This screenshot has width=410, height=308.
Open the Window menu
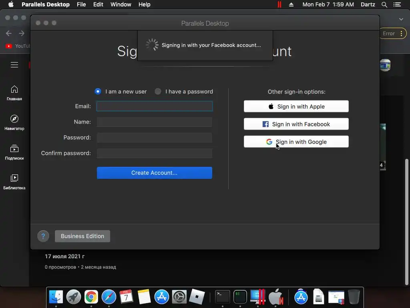pos(121,4)
